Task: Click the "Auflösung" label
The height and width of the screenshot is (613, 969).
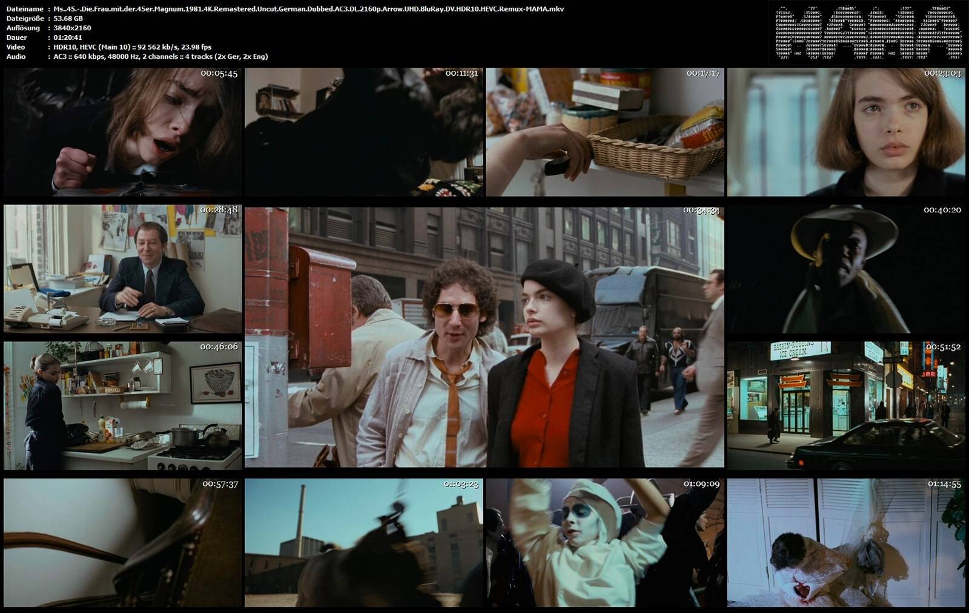Action: pos(23,28)
